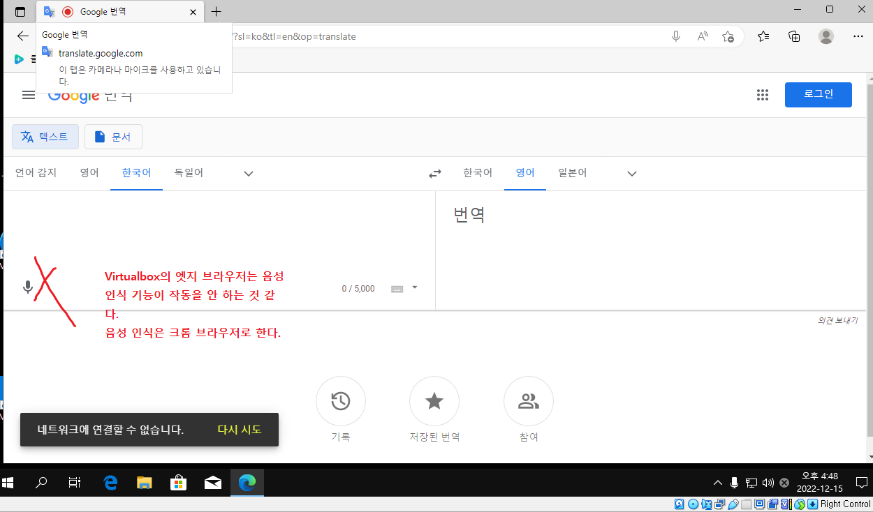Open the input tools keyboard icon

coord(397,289)
